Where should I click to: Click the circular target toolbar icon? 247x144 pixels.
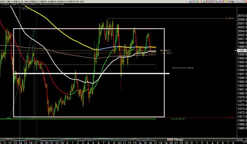point(210,2)
